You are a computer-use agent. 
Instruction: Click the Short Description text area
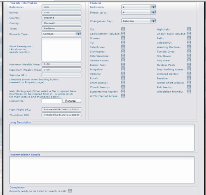[61, 49]
